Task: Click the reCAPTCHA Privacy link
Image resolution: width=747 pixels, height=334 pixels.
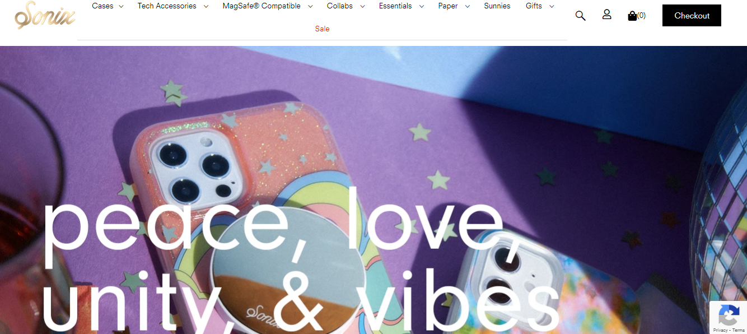Action: tap(720, 330)
